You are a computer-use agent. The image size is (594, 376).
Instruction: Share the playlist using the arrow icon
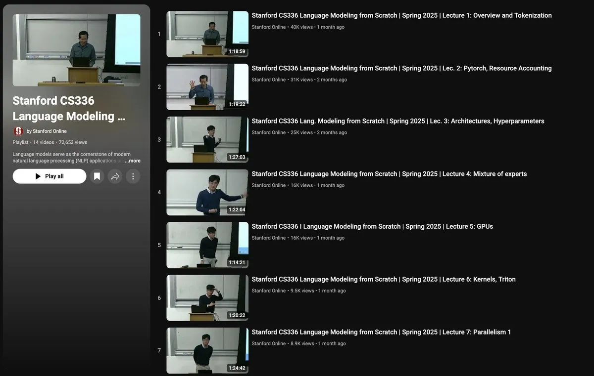[x=115, y=176]
